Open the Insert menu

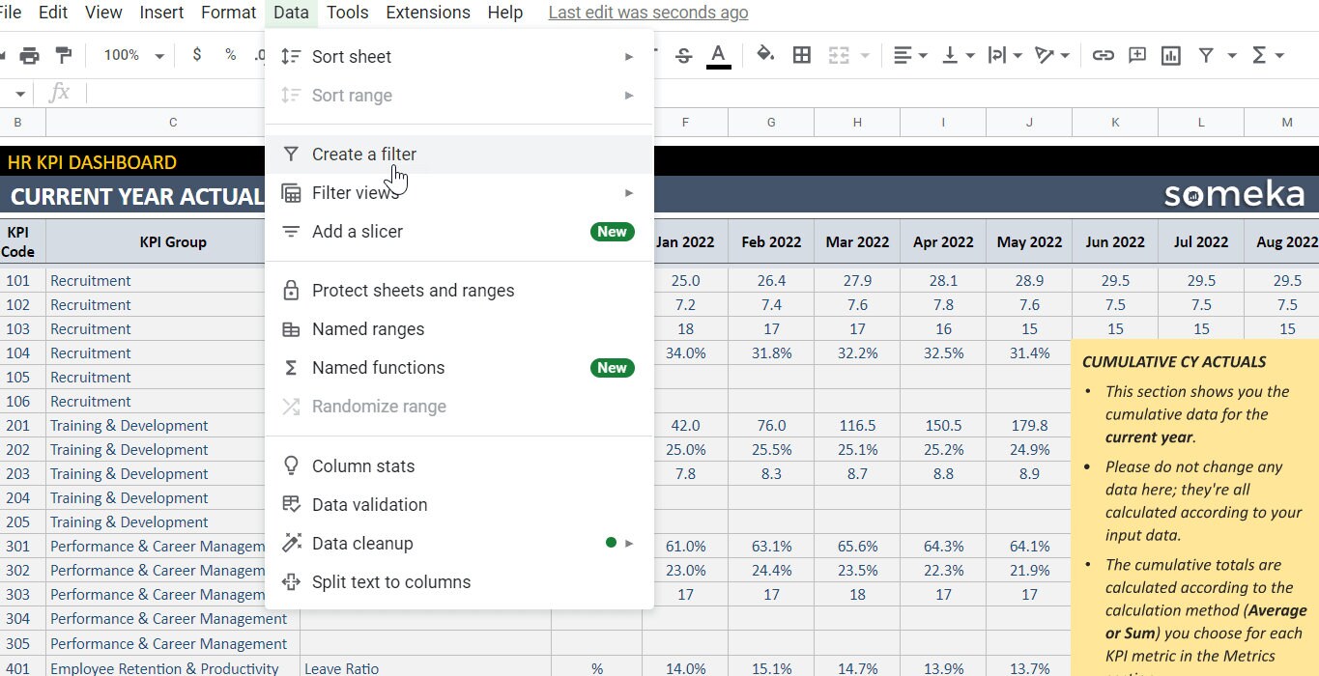point(161,13)
